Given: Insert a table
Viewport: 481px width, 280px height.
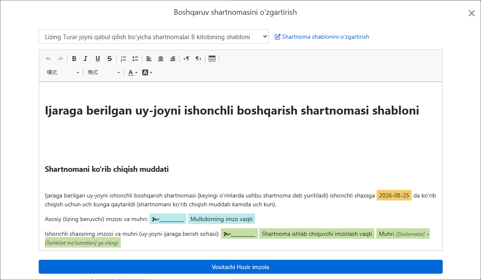Looking at the screenshot, I should point(212,59).
